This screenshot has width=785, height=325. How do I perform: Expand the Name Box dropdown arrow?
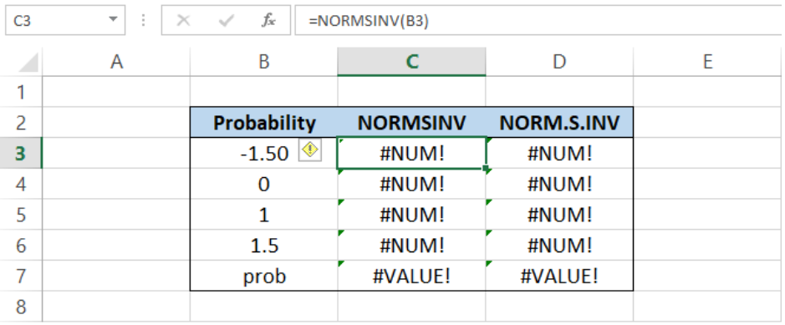113,20
